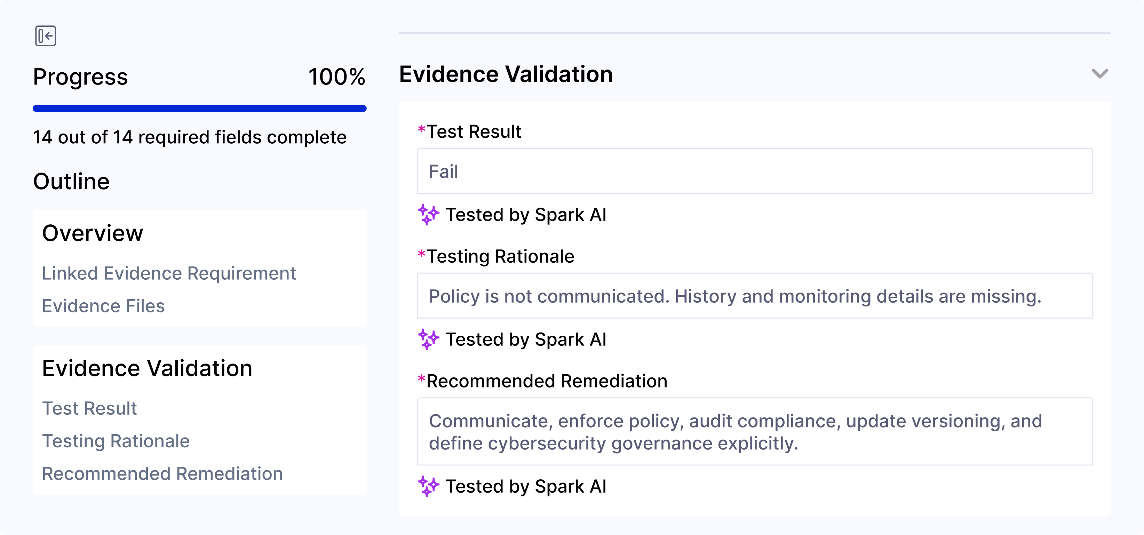Image resolution: width=1144 pixels, height=535 pixels.
Task: Collapse the sidebar panel icon
Action: (45, 36)
